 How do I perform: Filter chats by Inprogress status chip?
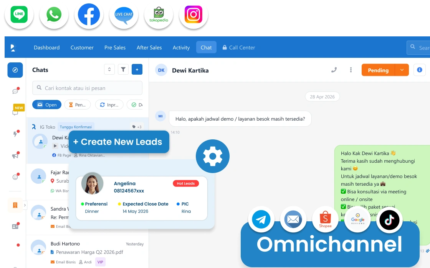pyautogui.click(x=109, y=105)
